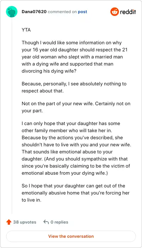Click the View the conversation button
The width and height of the screenshot is (142, 248).
(x=71, y=236)
